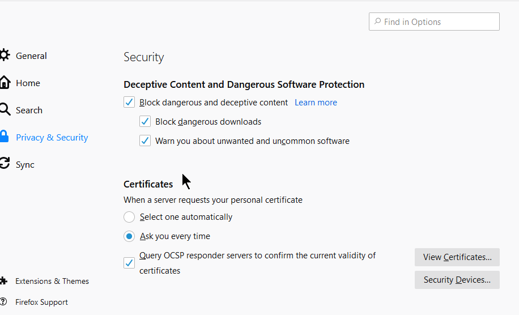Click the Home house icon

click(5, 82)
